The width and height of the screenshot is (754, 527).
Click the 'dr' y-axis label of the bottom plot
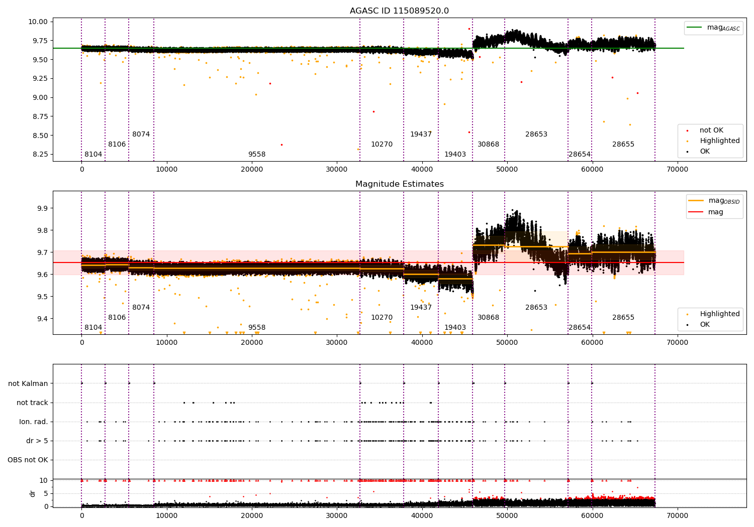pos(33,493)
